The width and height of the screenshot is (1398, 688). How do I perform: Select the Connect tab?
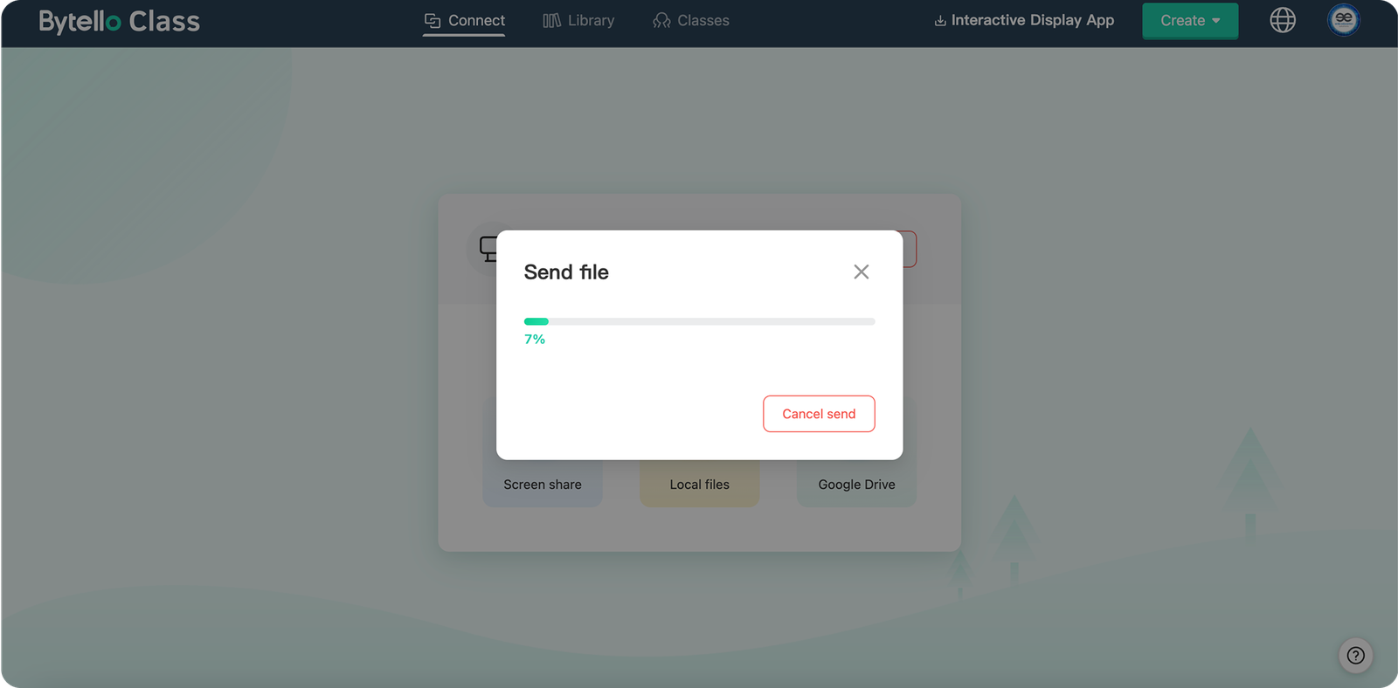click(464, 20)
